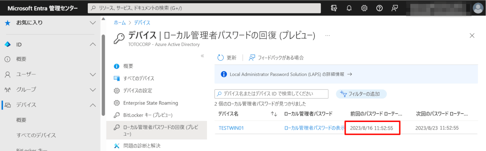The width and height of the screenshot is (486, 151).
Task: Click フィルターの追加 button
Action: (x=361, y=94)
